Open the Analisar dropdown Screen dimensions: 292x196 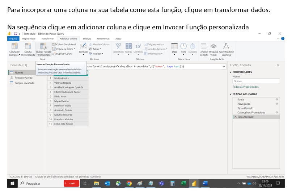coord(96,54)
